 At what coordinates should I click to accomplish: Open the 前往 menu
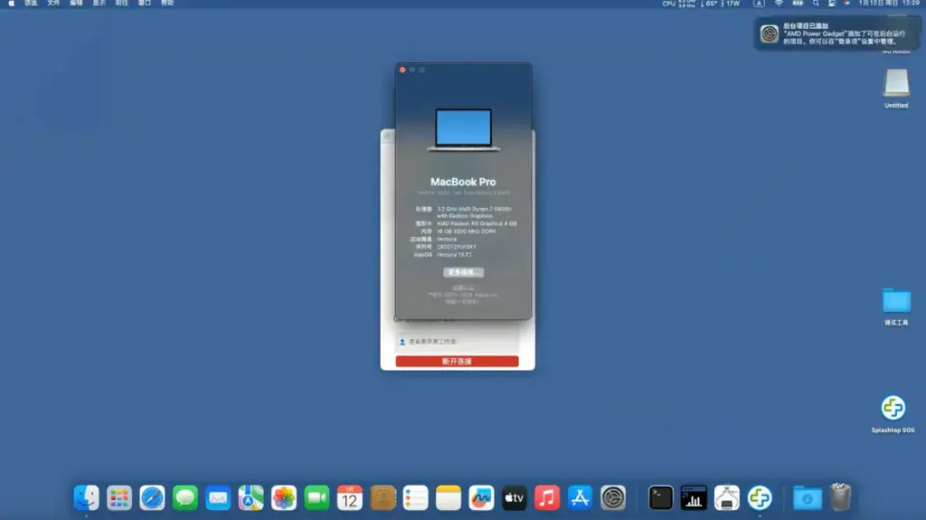(x=122, y=3)
